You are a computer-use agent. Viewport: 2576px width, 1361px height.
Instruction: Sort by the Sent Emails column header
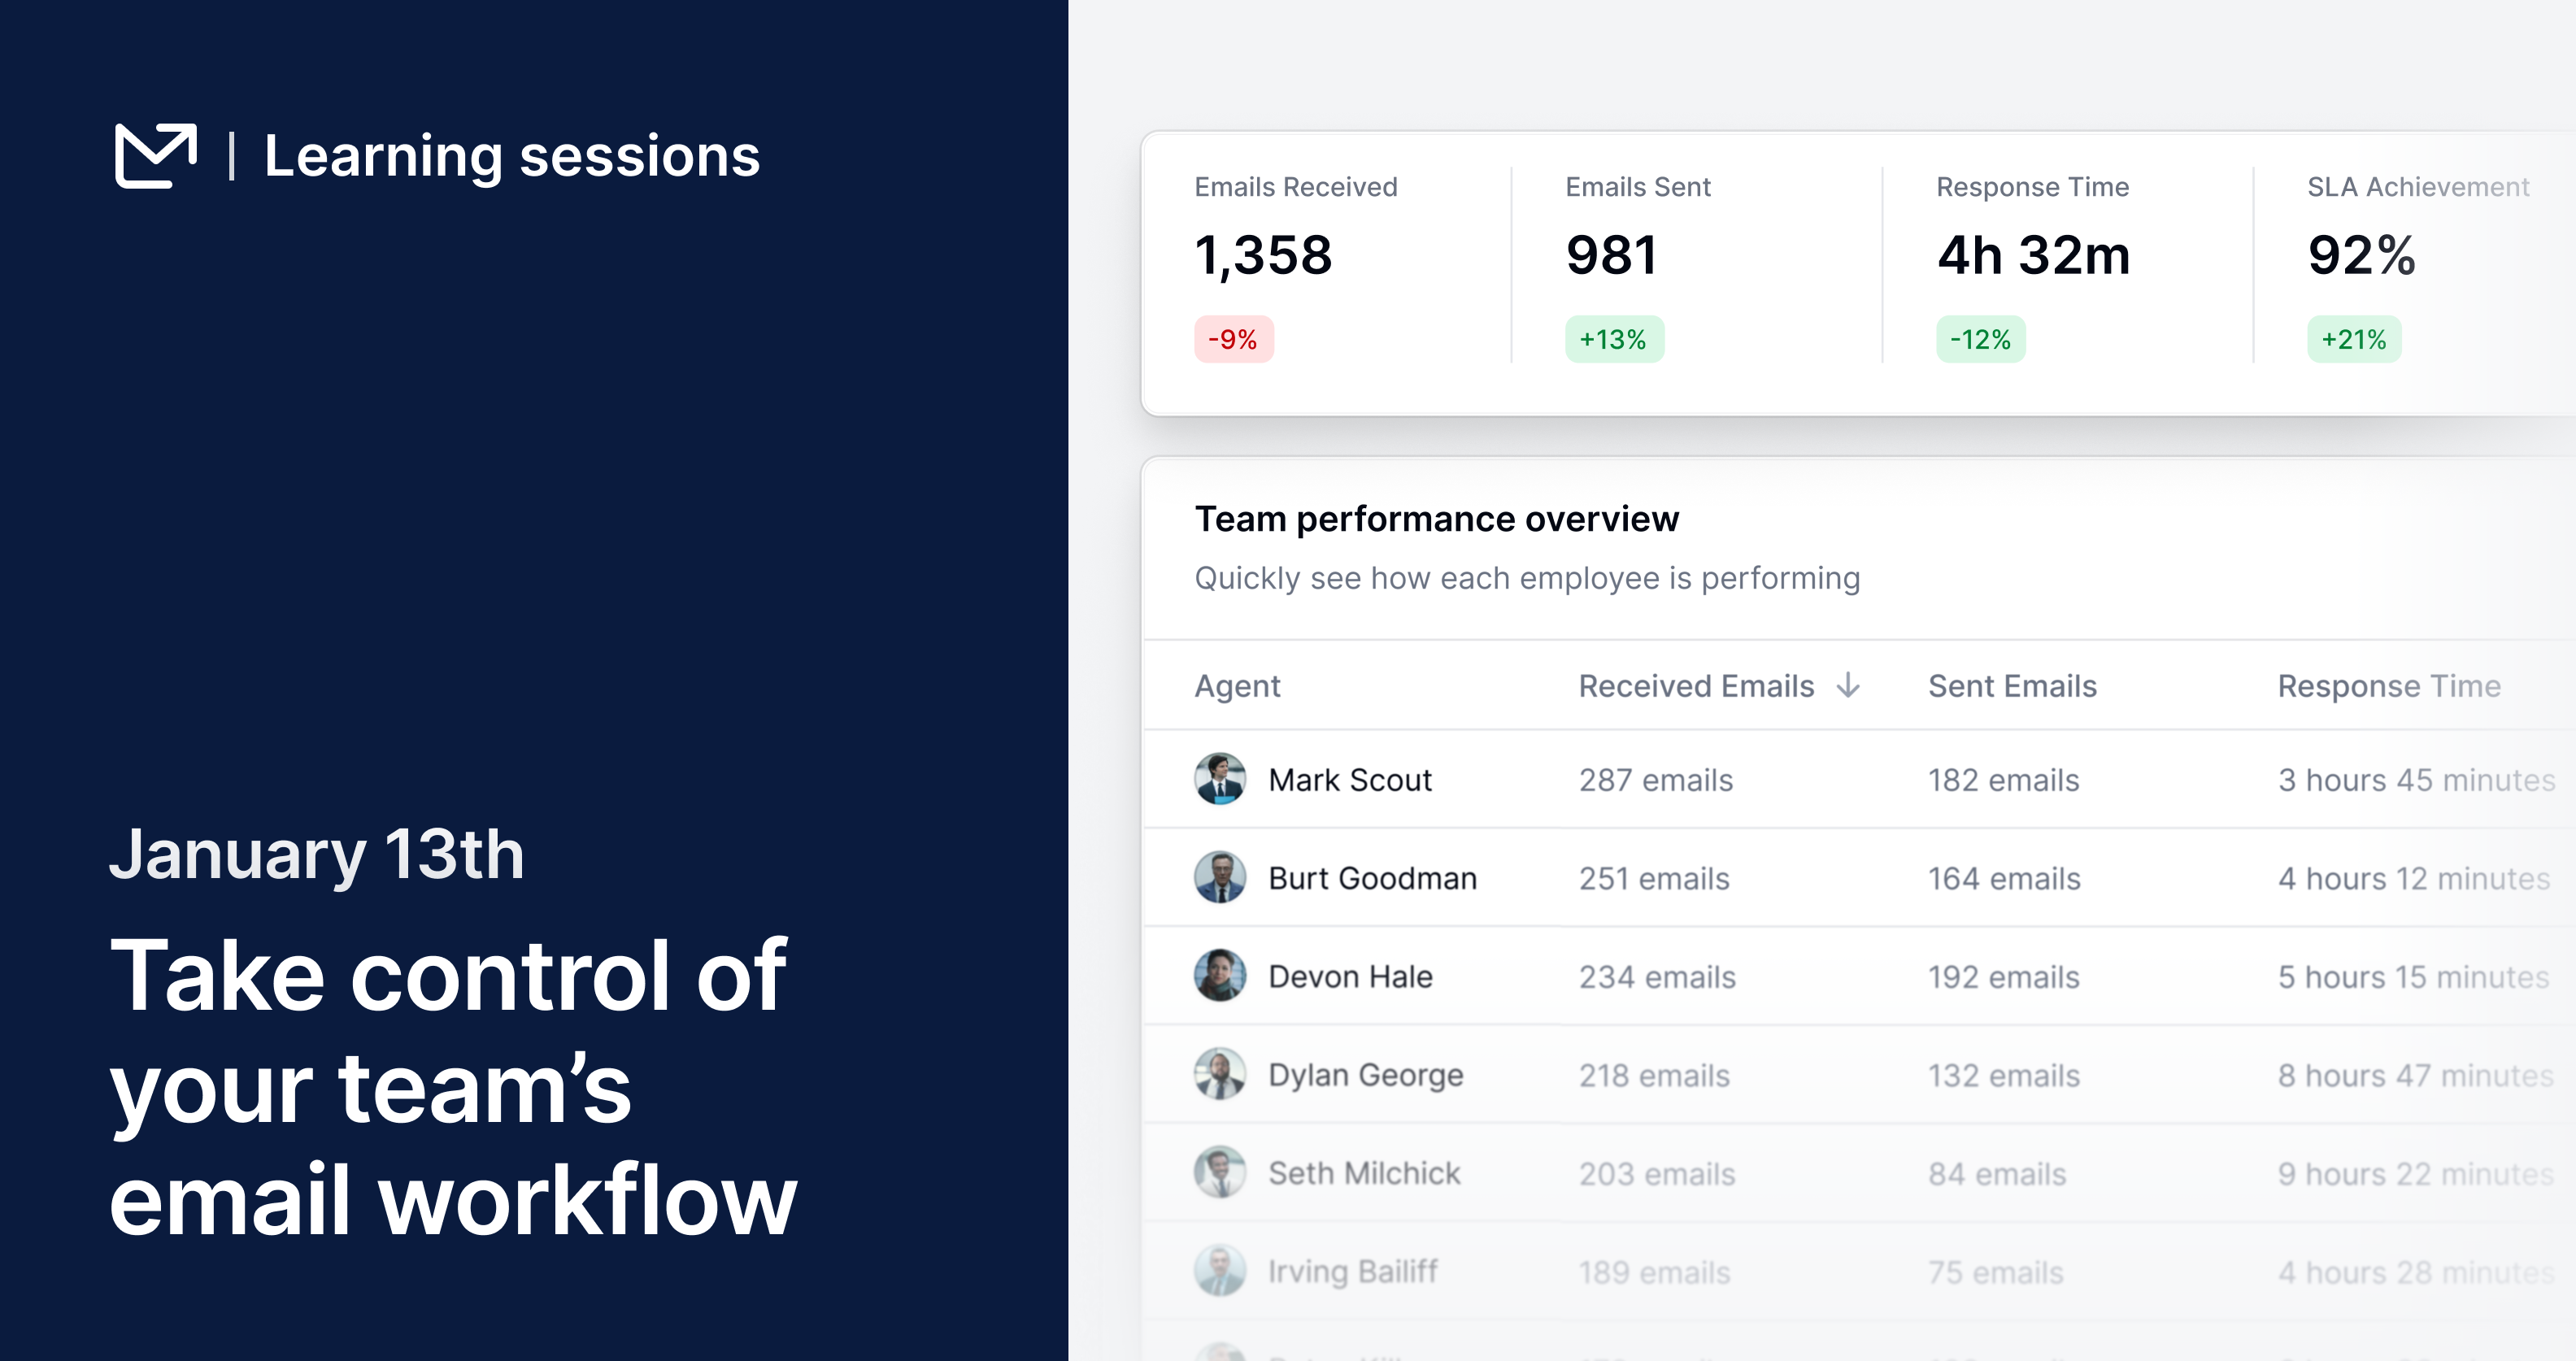(2011, 686)
